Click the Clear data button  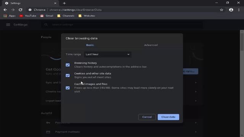169,117
